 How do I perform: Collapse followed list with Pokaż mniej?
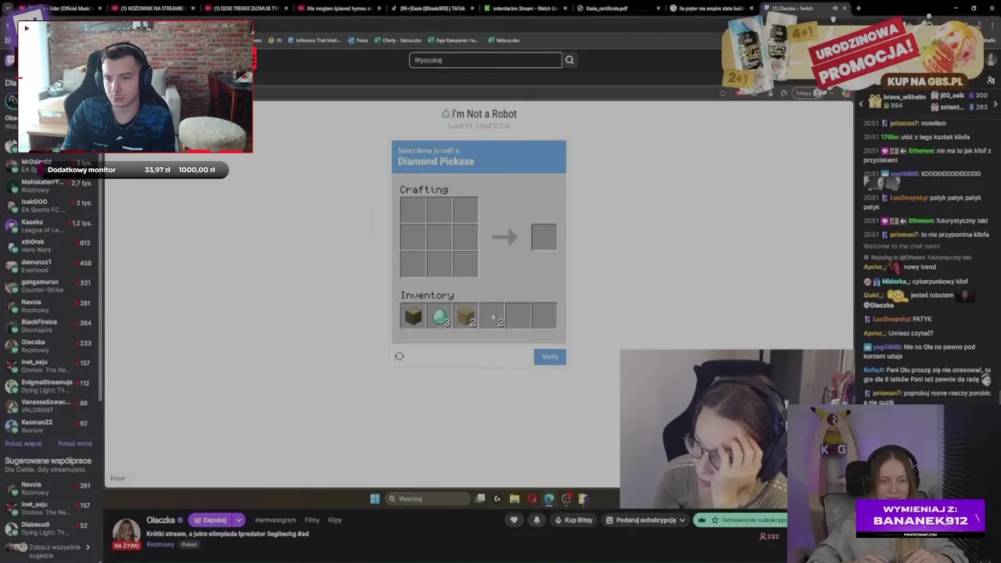tap(75, 443)
